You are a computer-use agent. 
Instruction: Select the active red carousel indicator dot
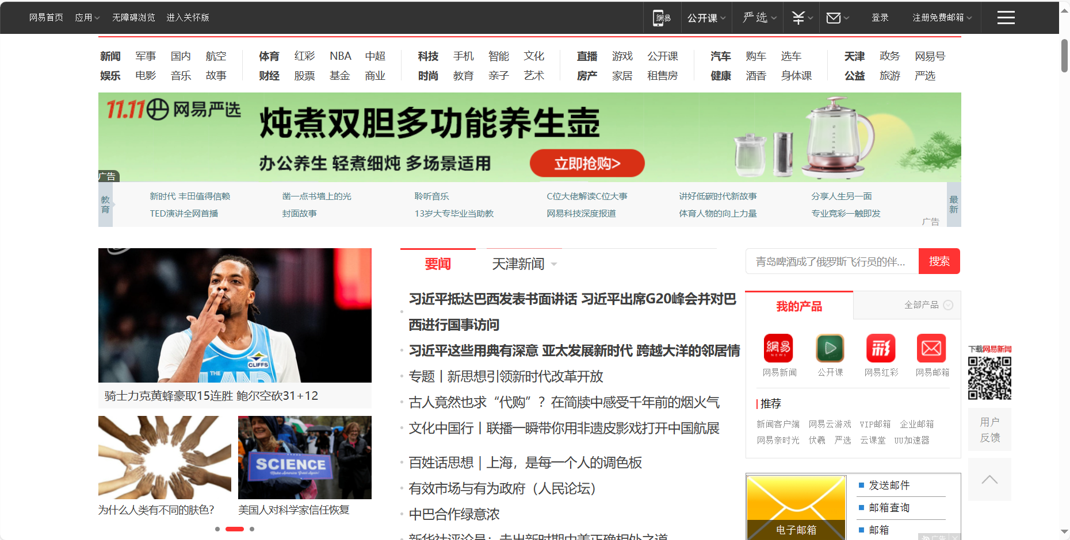point(234,529)
